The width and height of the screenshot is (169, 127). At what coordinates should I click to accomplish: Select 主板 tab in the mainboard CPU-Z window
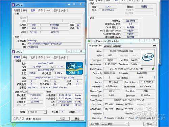33,10
